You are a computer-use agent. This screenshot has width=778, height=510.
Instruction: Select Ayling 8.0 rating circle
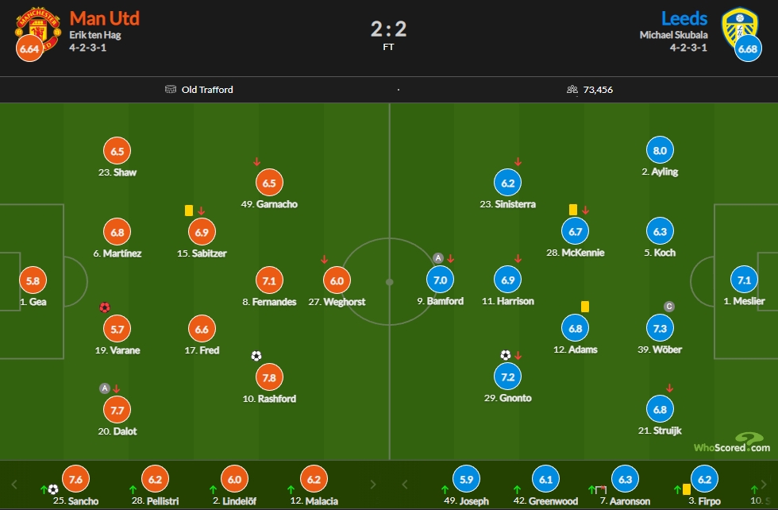coord(660,150)
